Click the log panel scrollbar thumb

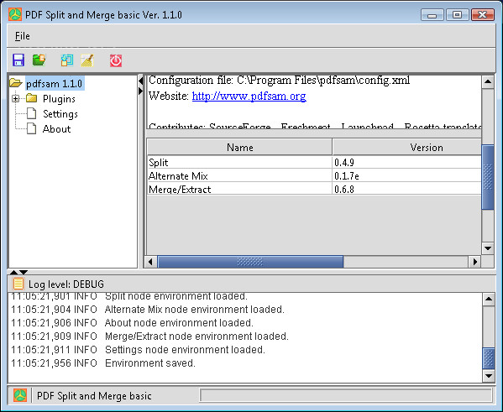point(489,358)
